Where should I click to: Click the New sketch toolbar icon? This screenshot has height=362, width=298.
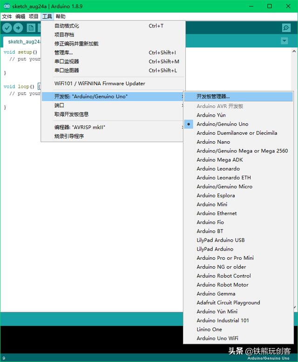[x=31, y=28]
